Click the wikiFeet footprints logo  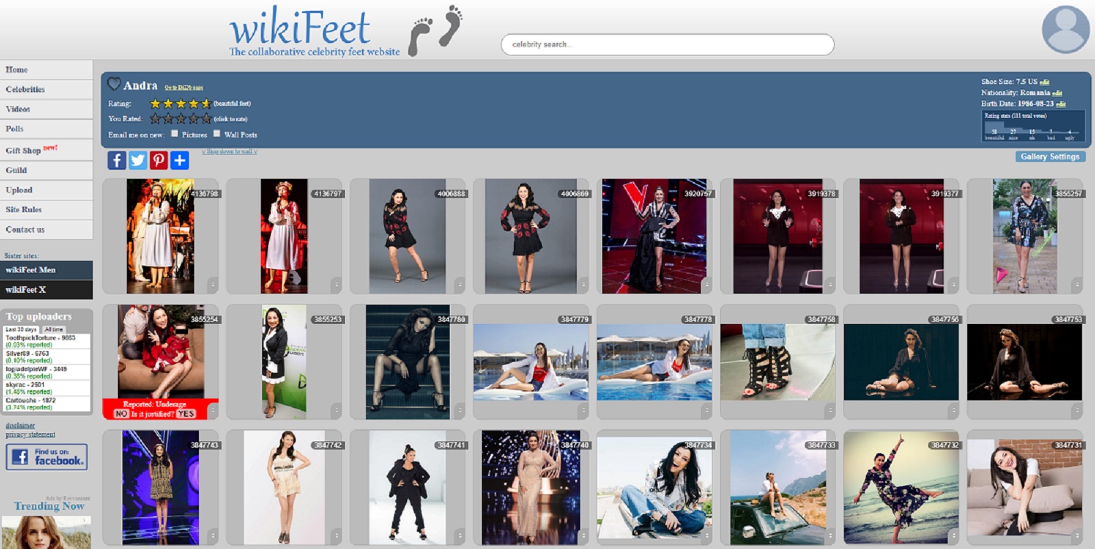click(435, 30)
